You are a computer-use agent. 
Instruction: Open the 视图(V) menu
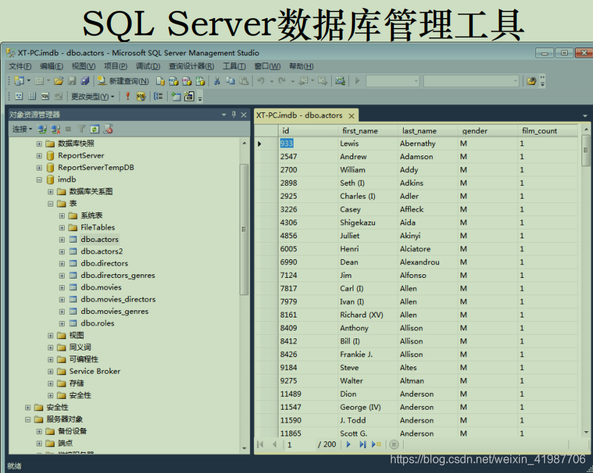83,67
